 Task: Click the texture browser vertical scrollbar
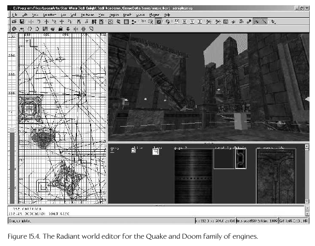coord(304,173)
